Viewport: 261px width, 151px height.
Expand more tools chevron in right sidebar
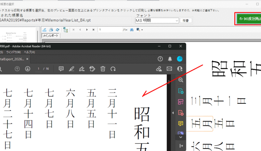[181, 137]
